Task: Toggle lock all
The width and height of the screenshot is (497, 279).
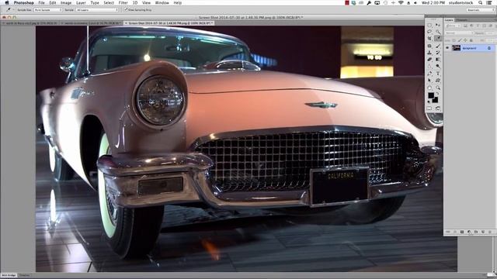Action: 471,40
